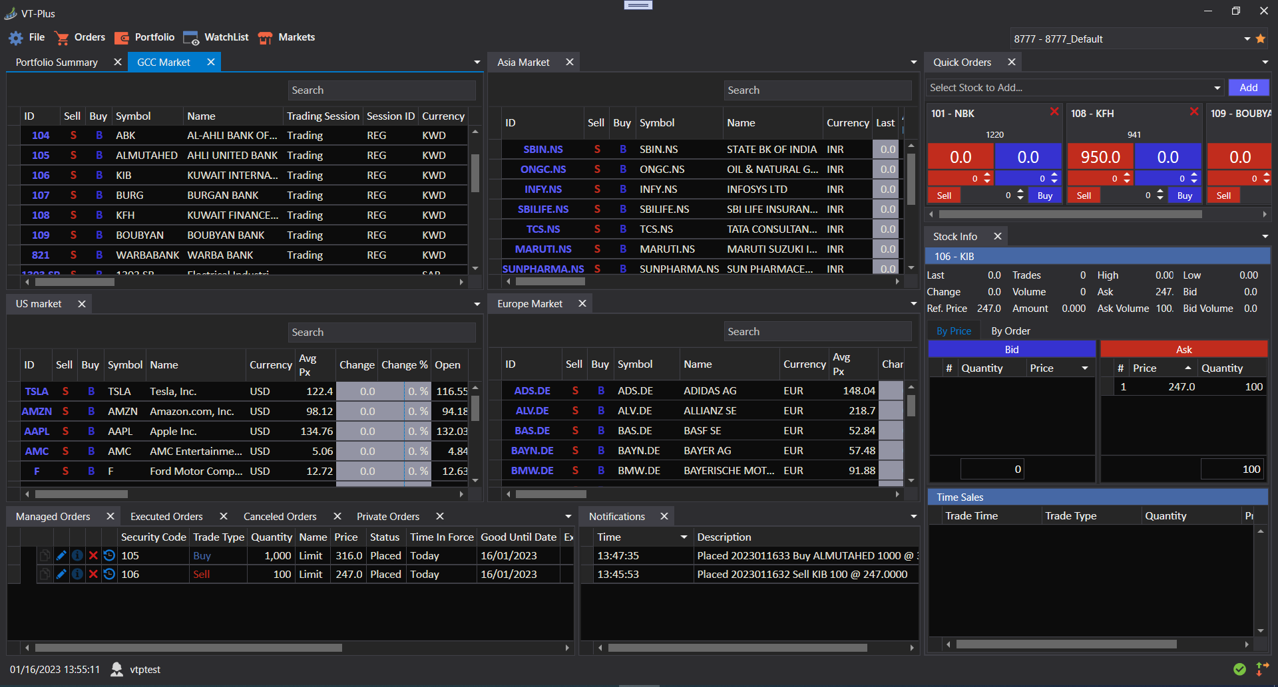The width and height of the screenshot is (1278, 687).
Task: Click the Quick Orders horizontal scrollbar
Action: click(1070, 214)
